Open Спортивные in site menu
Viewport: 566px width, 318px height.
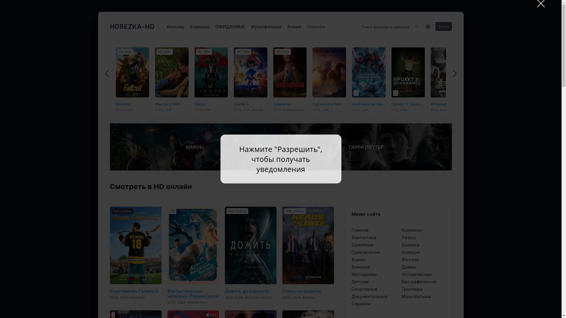click(364, 289)
